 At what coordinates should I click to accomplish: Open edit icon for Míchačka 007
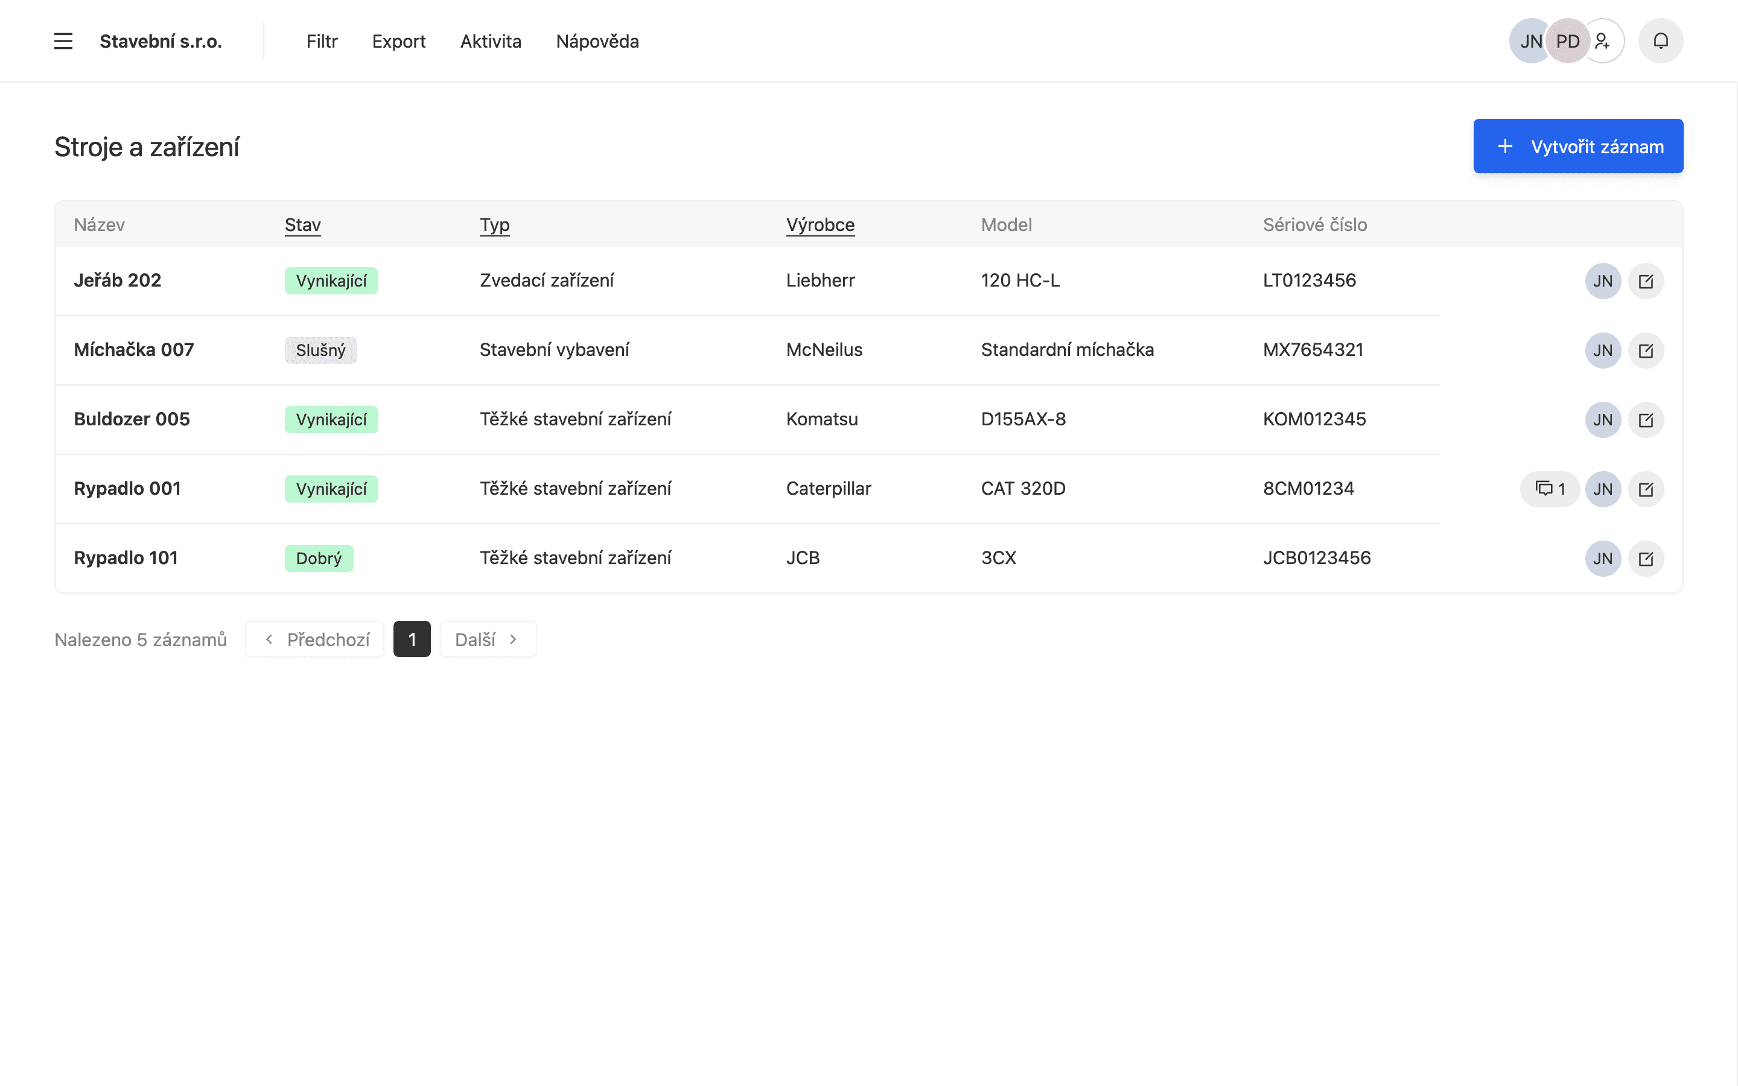(x=1645, y=351)
